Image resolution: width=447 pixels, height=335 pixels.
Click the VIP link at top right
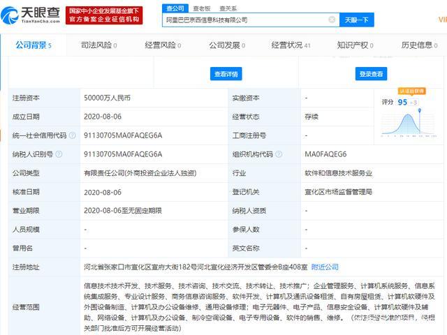click(x=442, y=20)
